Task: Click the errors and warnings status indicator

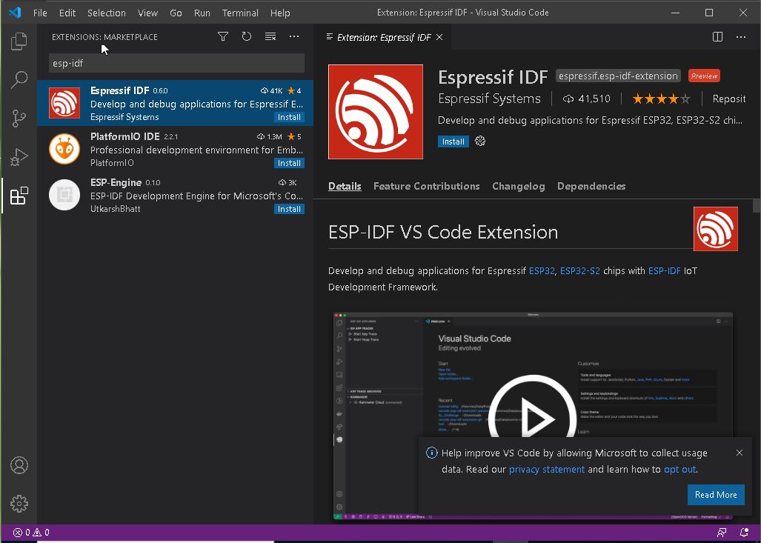Action: coord(31,533)
